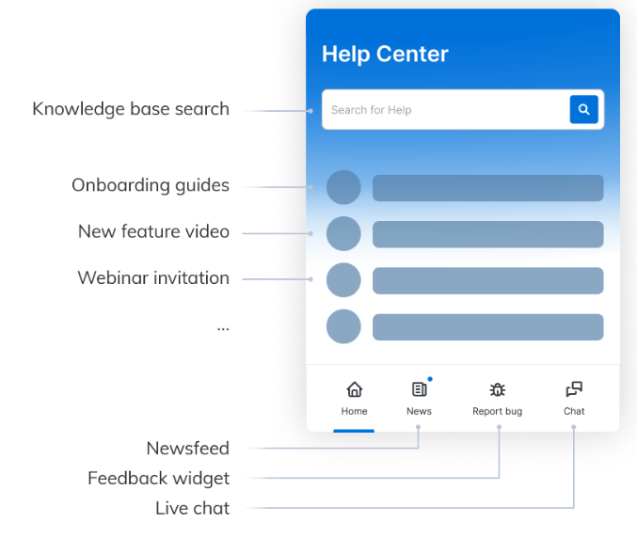Open the Report bug tab label
637x537 pixels.
[498, 411]
